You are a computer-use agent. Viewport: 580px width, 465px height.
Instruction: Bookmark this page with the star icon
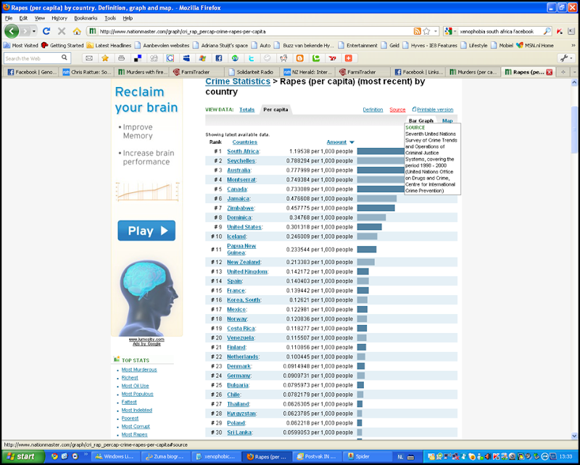(426, 31)
